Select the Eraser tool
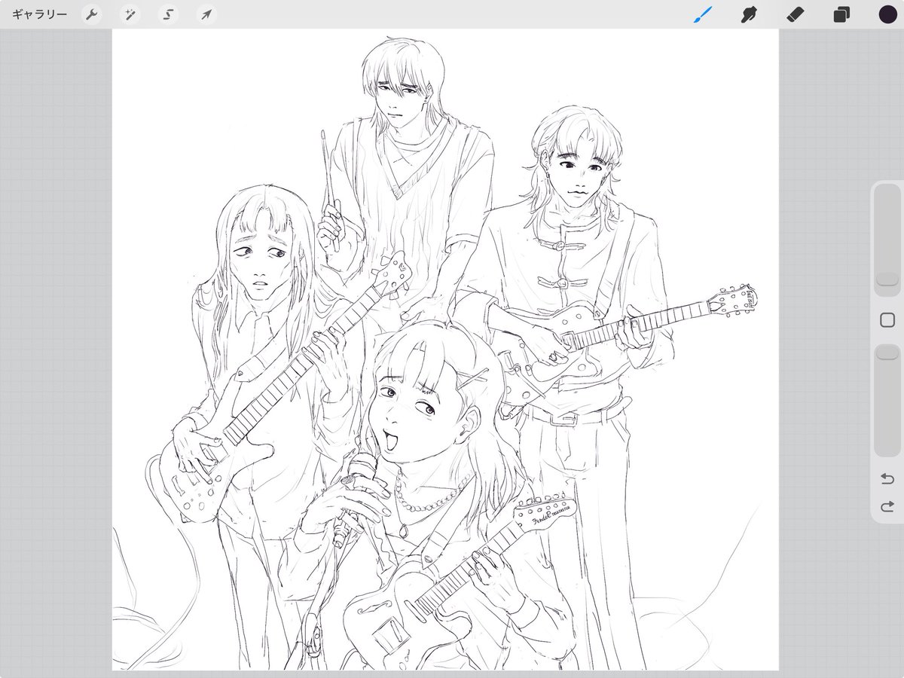The image size is (904, 678). (x=796, y=14)
